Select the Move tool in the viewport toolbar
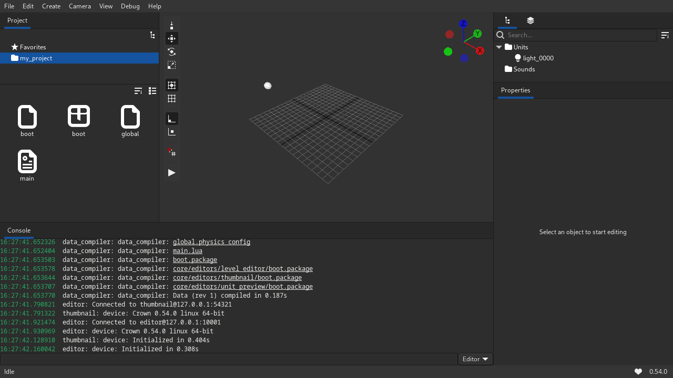Image resolution: width=673 pixels, height=378 pixels. coord(171,38)
